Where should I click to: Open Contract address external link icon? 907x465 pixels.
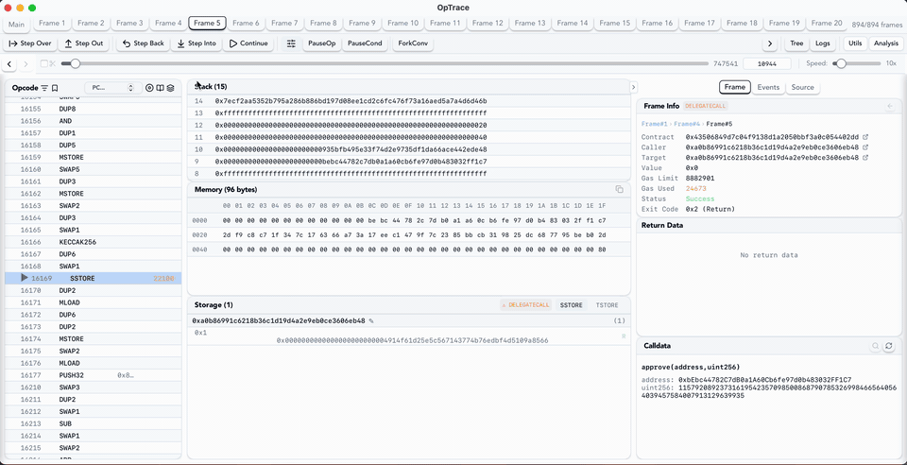point(865,137)
